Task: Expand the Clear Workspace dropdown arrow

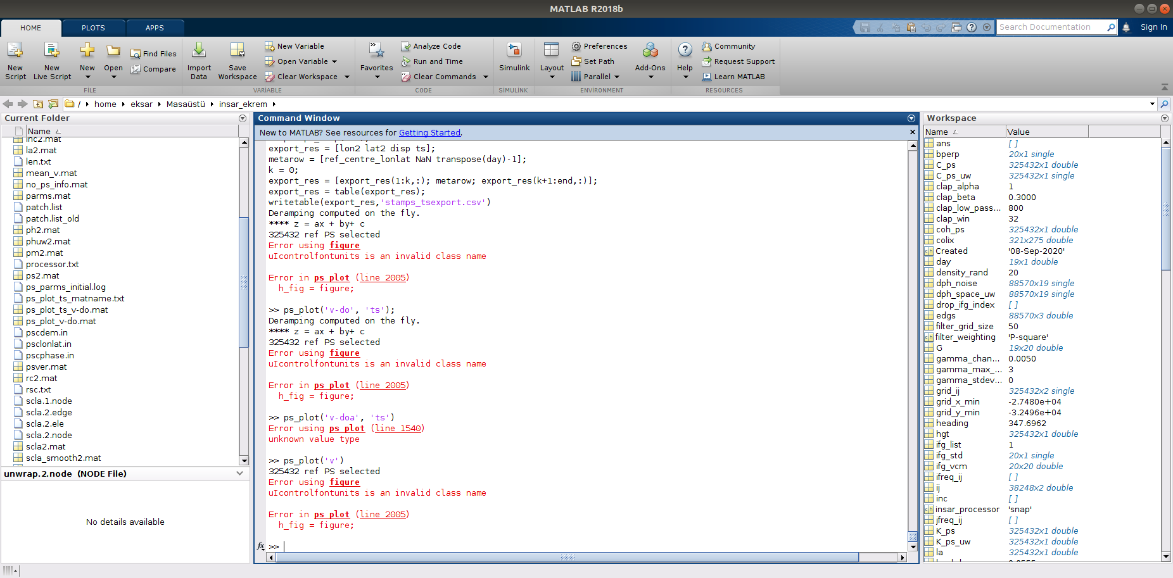Action: point(347,77)
